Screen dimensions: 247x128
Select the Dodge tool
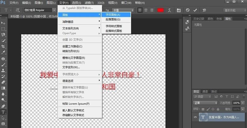[3, 100]
